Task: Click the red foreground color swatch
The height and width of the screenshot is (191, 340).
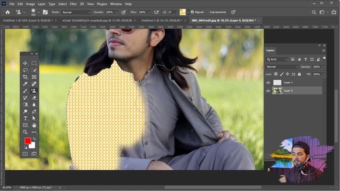Action: pyautogui.click(x=27, y=141)
